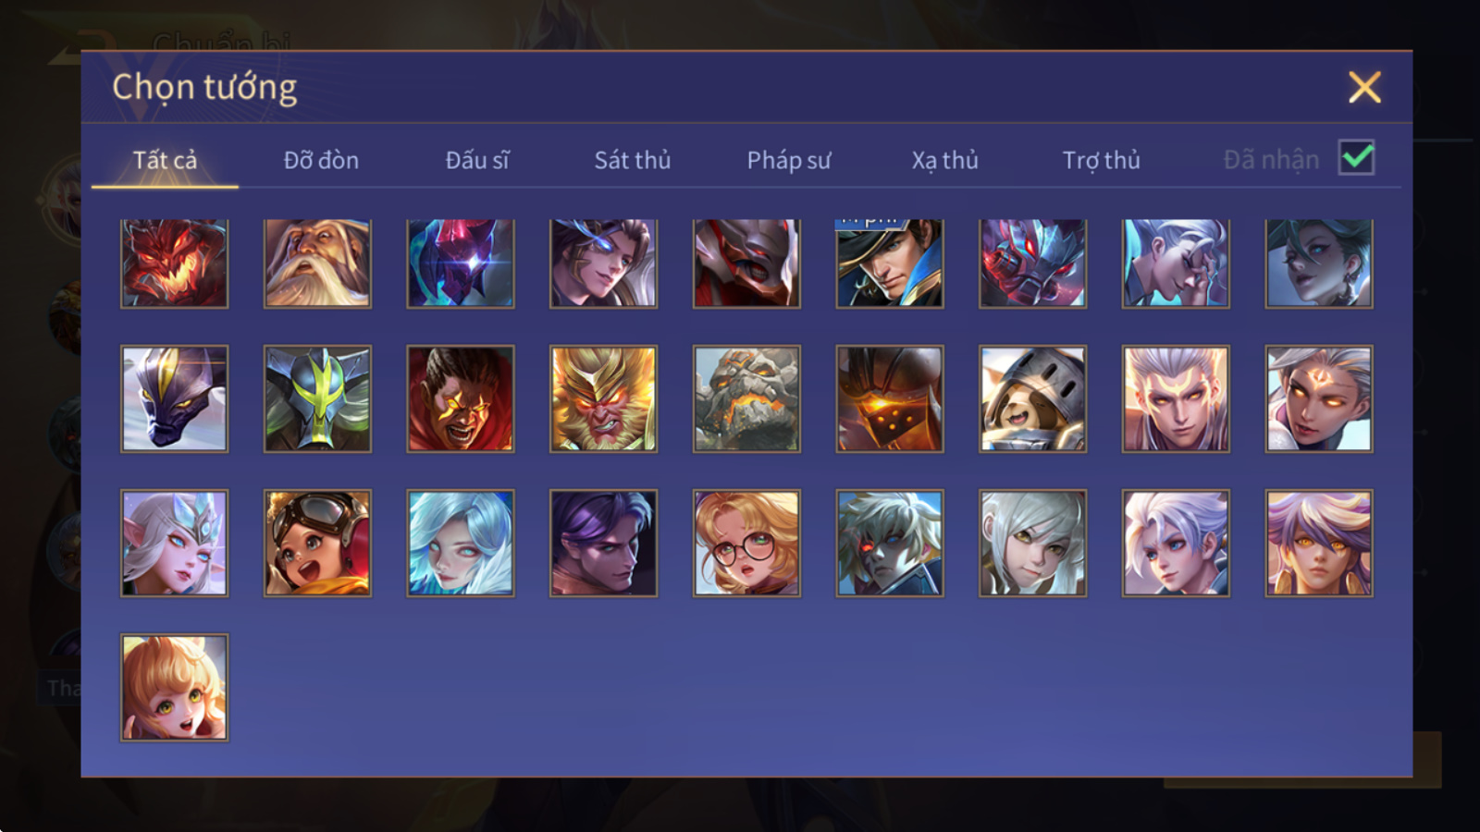Pick the Monkey King golden-faced hero
The height and width of the screenshot is (832, 1480).
pyautogui.click(x=603, y=398)
